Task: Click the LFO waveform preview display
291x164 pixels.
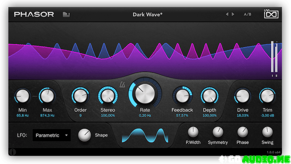Action: (145, 135)
